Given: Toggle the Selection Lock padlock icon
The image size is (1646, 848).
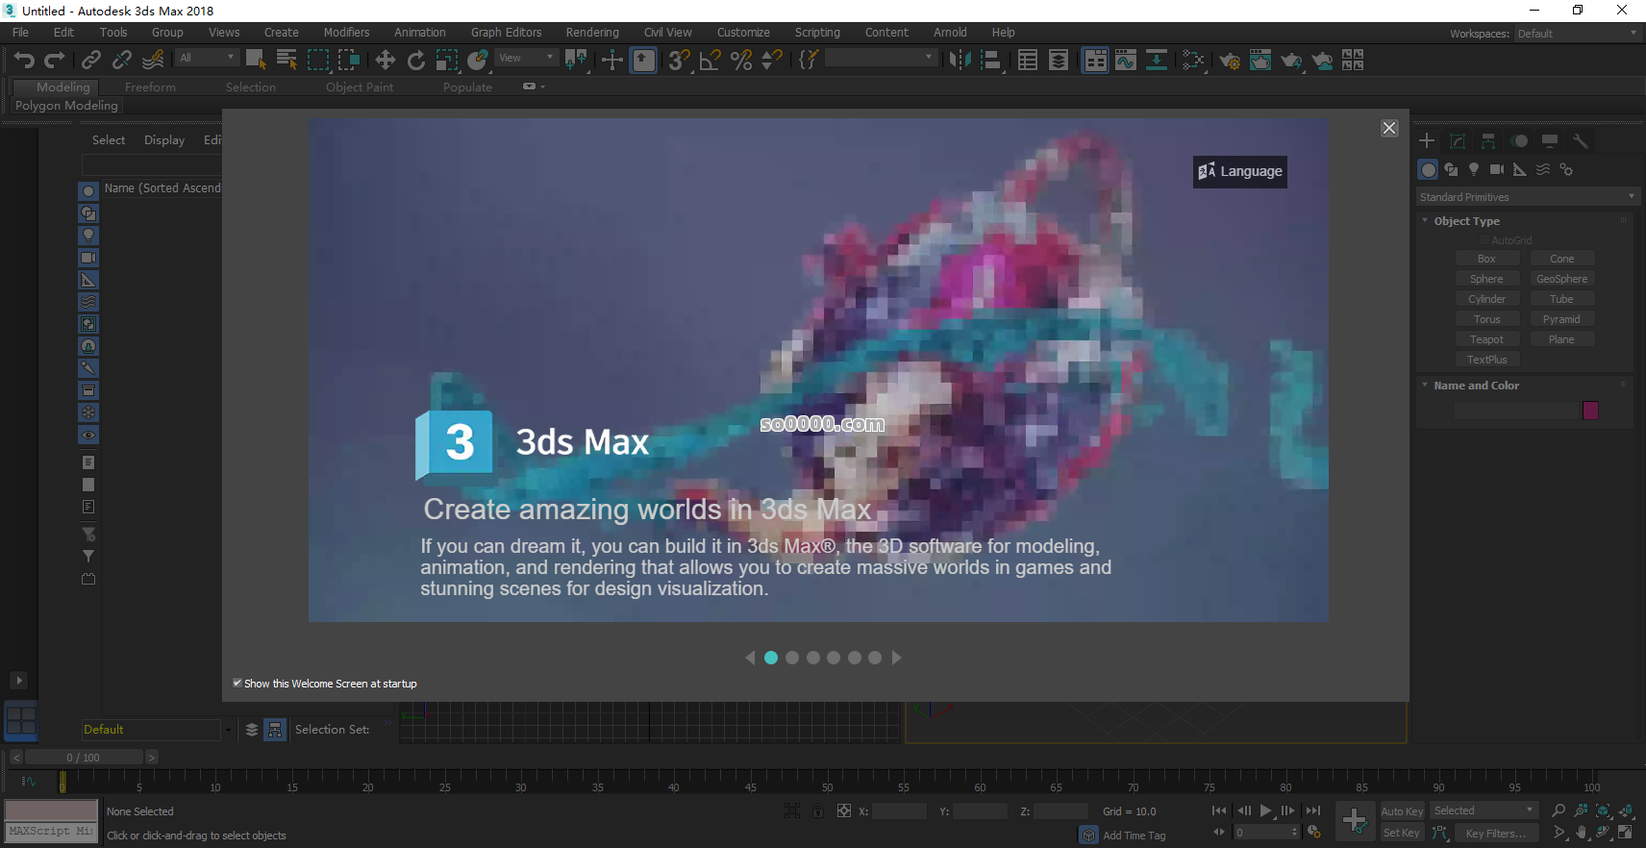Looking at the screenshot, I should click(818, 811).
